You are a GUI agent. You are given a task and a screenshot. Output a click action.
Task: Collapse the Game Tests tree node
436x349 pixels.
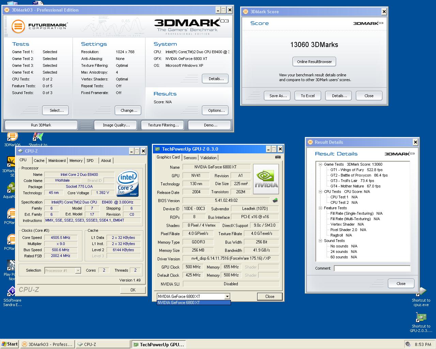click(320, 164)
